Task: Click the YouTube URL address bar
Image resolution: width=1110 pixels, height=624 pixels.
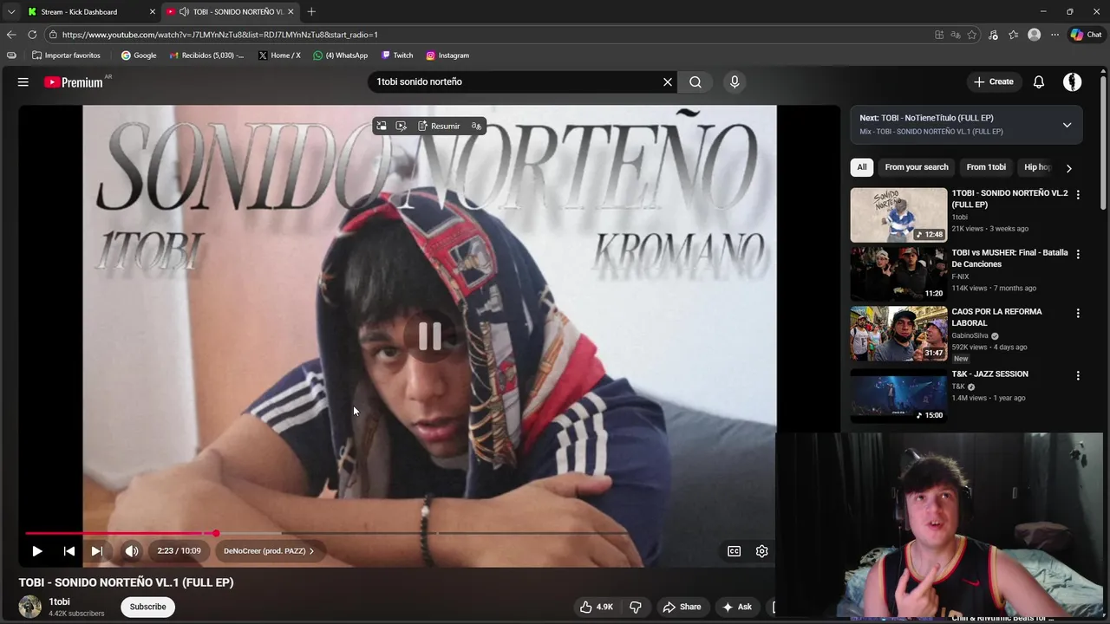Action: (x=486, y=35)
